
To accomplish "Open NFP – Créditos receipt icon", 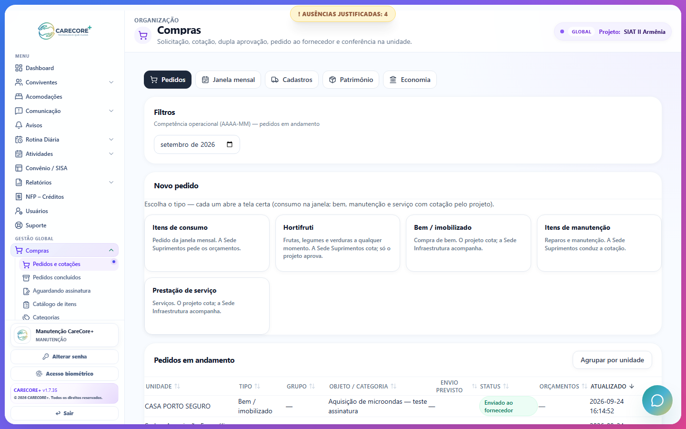I will click(19, 197).
